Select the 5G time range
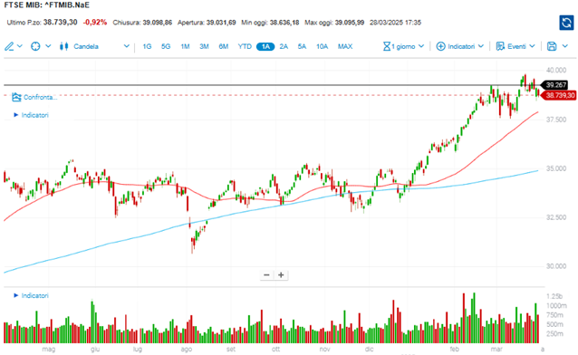This screenshot has height=355, width=578. click(x=166, y=46)
